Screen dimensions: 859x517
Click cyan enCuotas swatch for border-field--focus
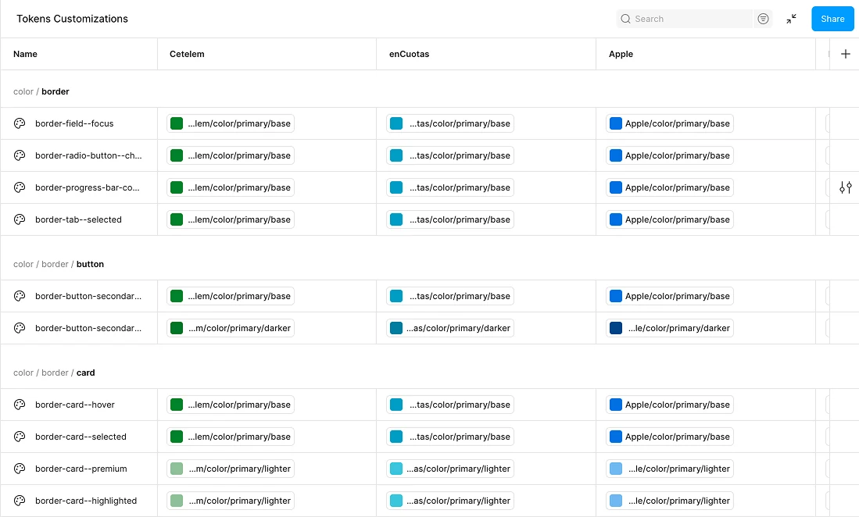click(396, 123)
